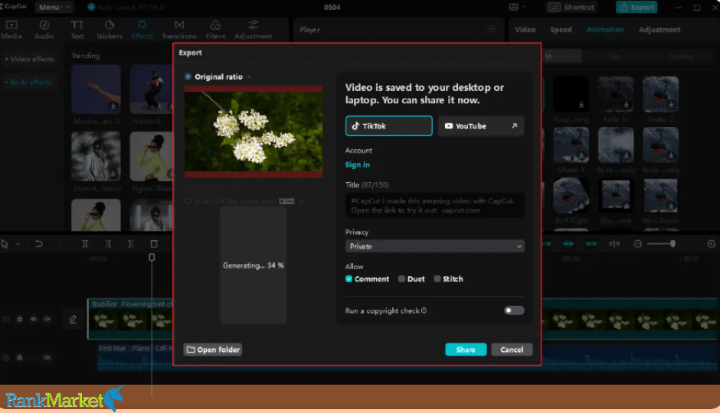This screenshot has height=413, width=720.
Task: Expand the Original ratio dropdown arrow
Action: pyautogui.click(x=250, y=77)
